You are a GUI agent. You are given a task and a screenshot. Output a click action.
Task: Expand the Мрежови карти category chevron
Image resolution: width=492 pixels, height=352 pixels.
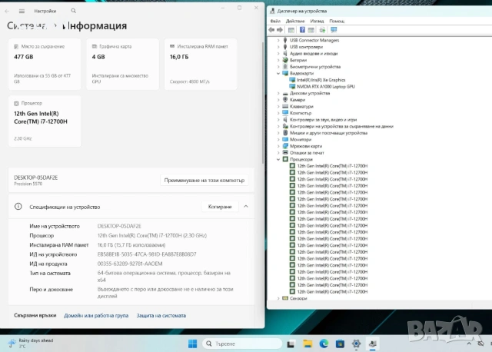[278, 146]
